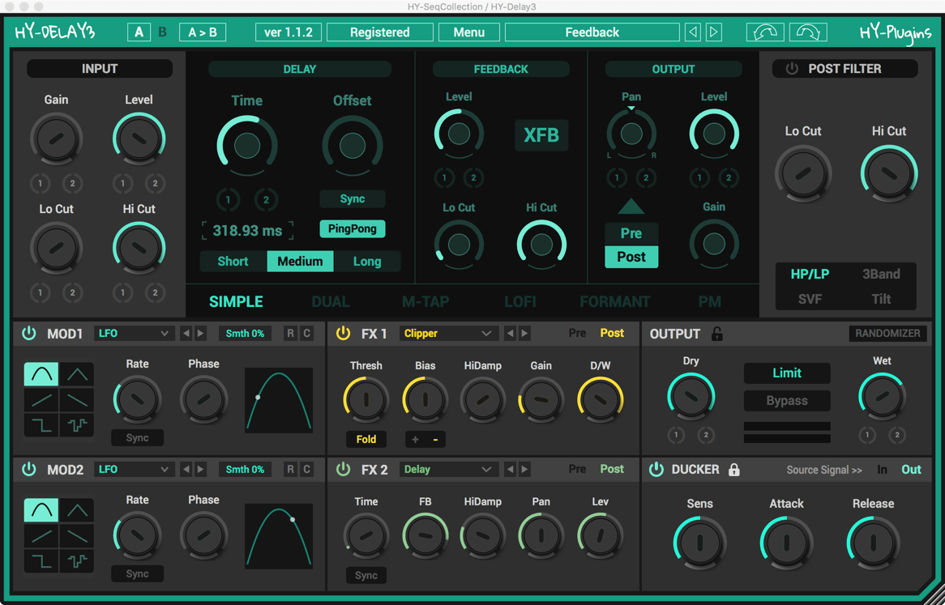945x605 pixels.
Task: Click the undo arrow icon in header
Action: (x=764, y=32)
